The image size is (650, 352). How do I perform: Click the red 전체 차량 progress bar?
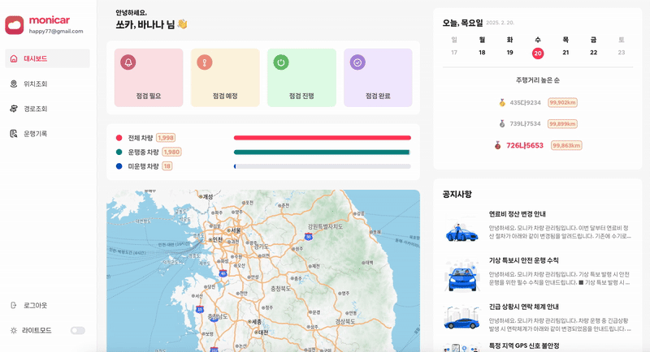click(x=322, y=138)
